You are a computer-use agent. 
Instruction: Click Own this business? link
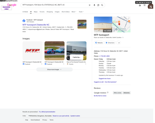(x=111, y=82)
